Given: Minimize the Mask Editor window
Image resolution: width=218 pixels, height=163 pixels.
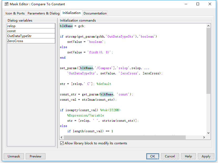Looking at the screenshot, I should [x=186, y=4].
